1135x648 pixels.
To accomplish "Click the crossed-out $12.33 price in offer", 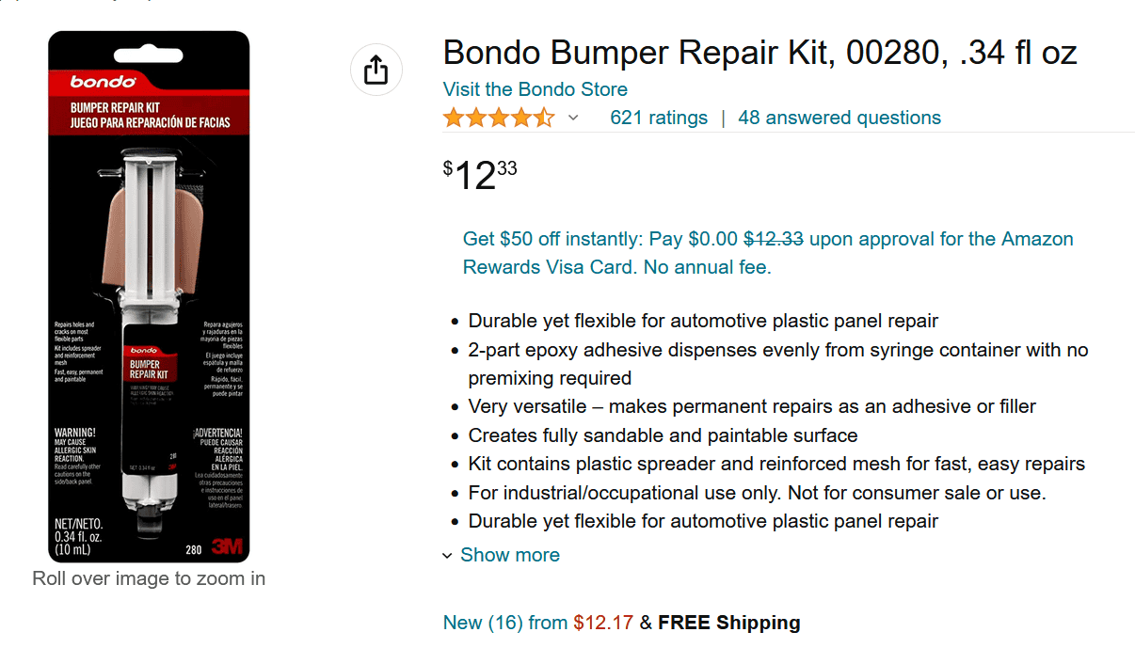I will tap(774, 239).
